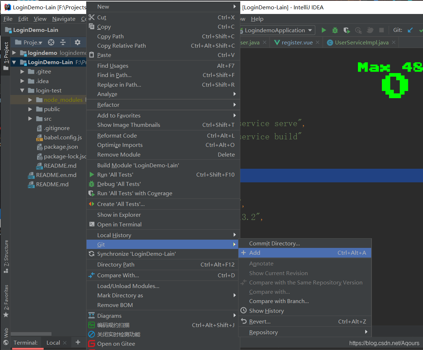423x350 pixels.
Task: Expand the src folder
Action: point(30,119)
